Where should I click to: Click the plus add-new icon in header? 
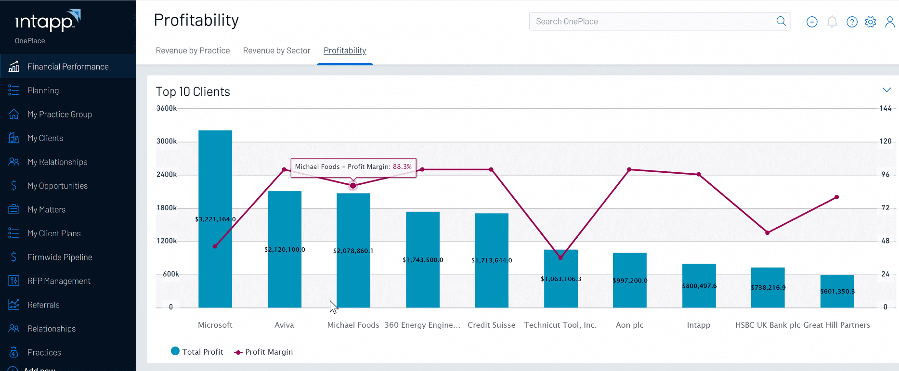pyautogui.click(x=812, y=22)
